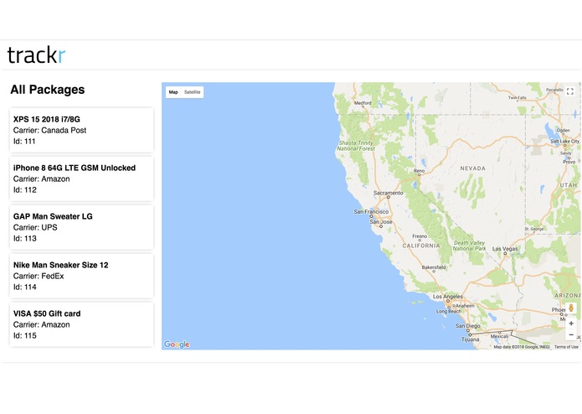Click the map data copyright text
This screenshot has width=582, height=414.
(522, 347)
